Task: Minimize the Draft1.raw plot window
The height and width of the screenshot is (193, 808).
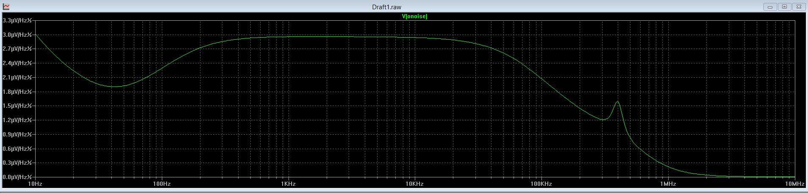Action: (x=770, y=7)
